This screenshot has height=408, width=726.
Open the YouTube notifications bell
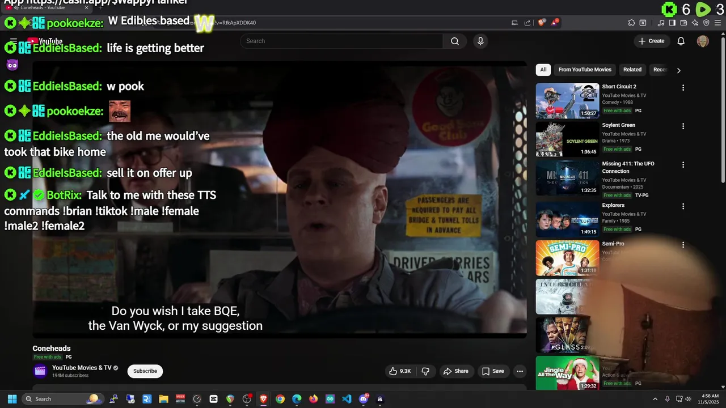(x=681, y=41)
